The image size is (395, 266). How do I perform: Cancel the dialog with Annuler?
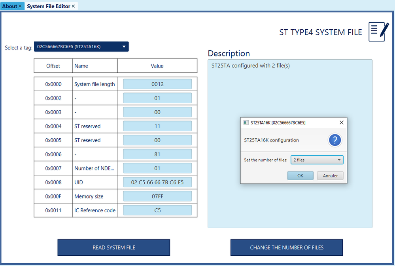pos(330,175)
